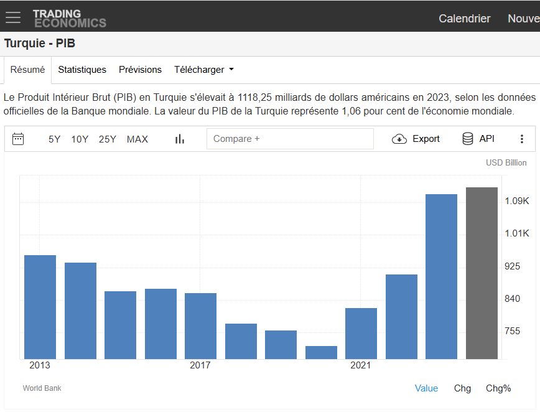540x412 pixels.
Task: Select the 25Y time range
Action: pos(108,139)
